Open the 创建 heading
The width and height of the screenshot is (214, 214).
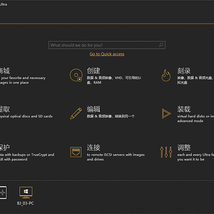click(x=93, y=71)
